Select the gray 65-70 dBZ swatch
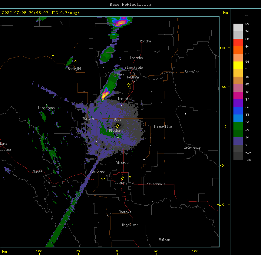The image size is (261, 255). [238, 35]
